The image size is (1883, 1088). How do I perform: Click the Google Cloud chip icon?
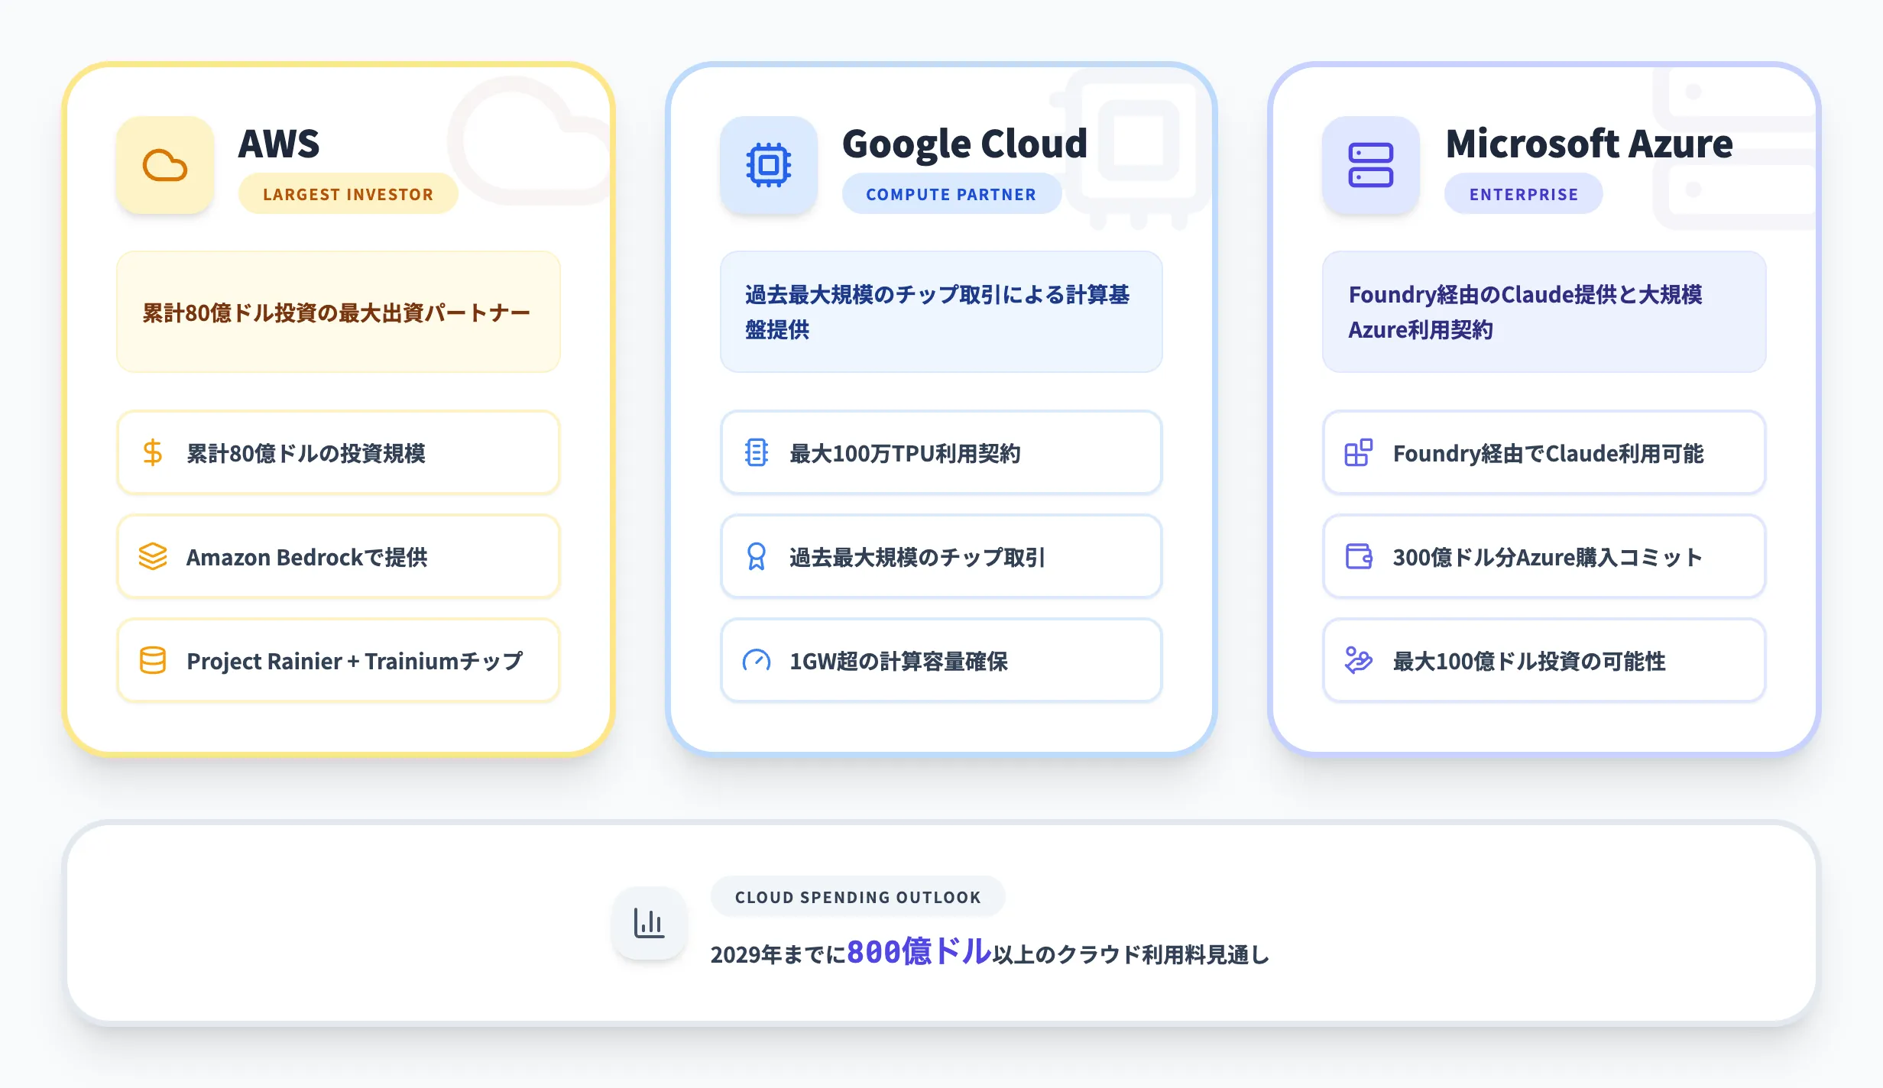click(768, 165)
